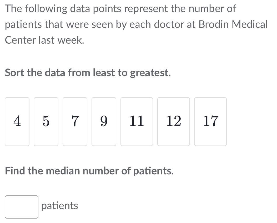Click the empty box before the word 'patients'
The width and height of the screenshot is (277, 223).
pyautogui.click(x=22, y=207)
